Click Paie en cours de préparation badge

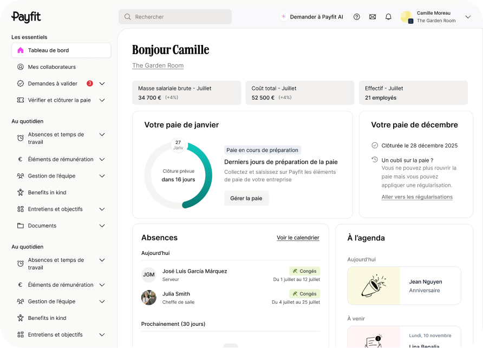point(263,150)
